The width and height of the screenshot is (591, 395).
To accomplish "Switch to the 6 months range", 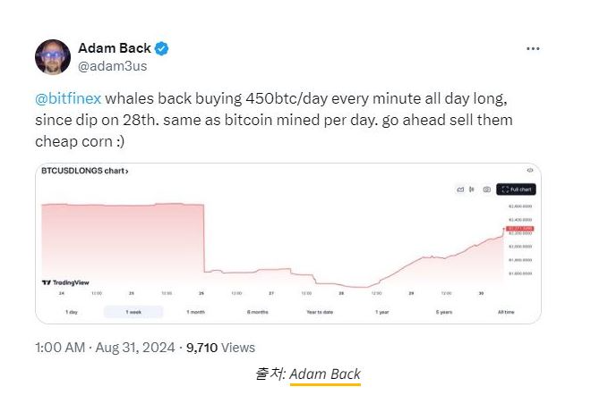I will point(258,312).
